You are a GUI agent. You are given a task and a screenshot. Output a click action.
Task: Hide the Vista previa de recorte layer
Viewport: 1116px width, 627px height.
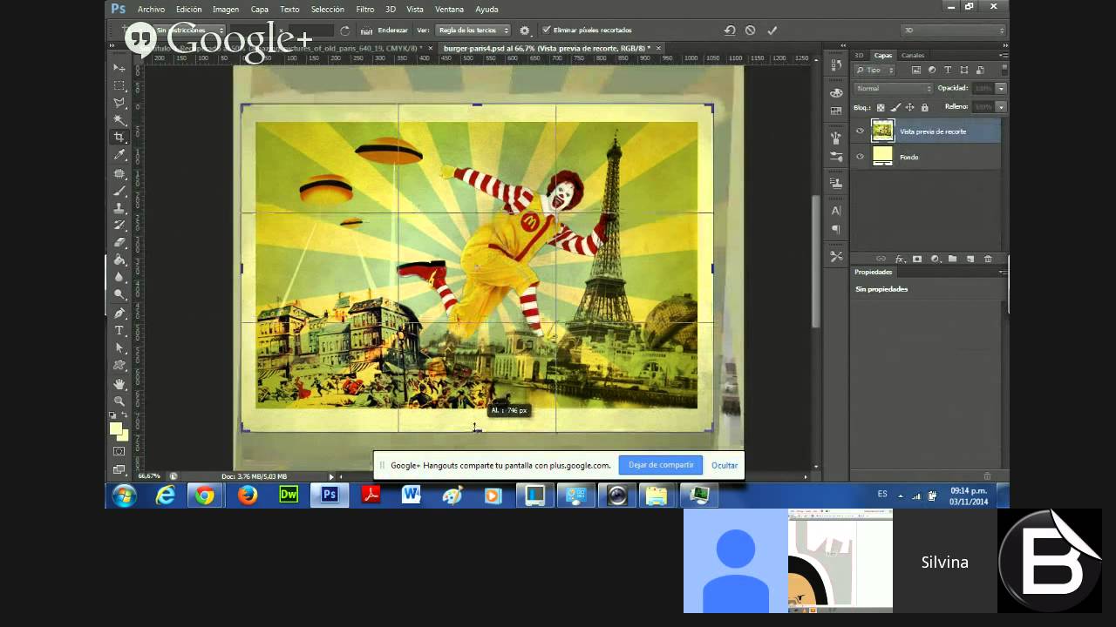point(860,131)
